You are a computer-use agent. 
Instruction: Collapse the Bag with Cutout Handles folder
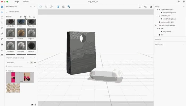pos(155,25)
